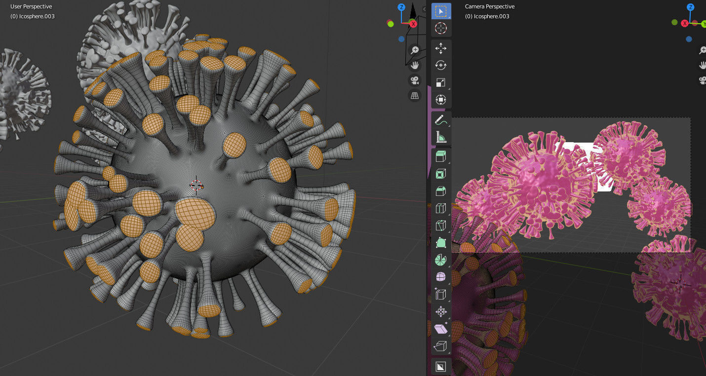
Task: Select the Annotate pencil tool
Action: 441,120
